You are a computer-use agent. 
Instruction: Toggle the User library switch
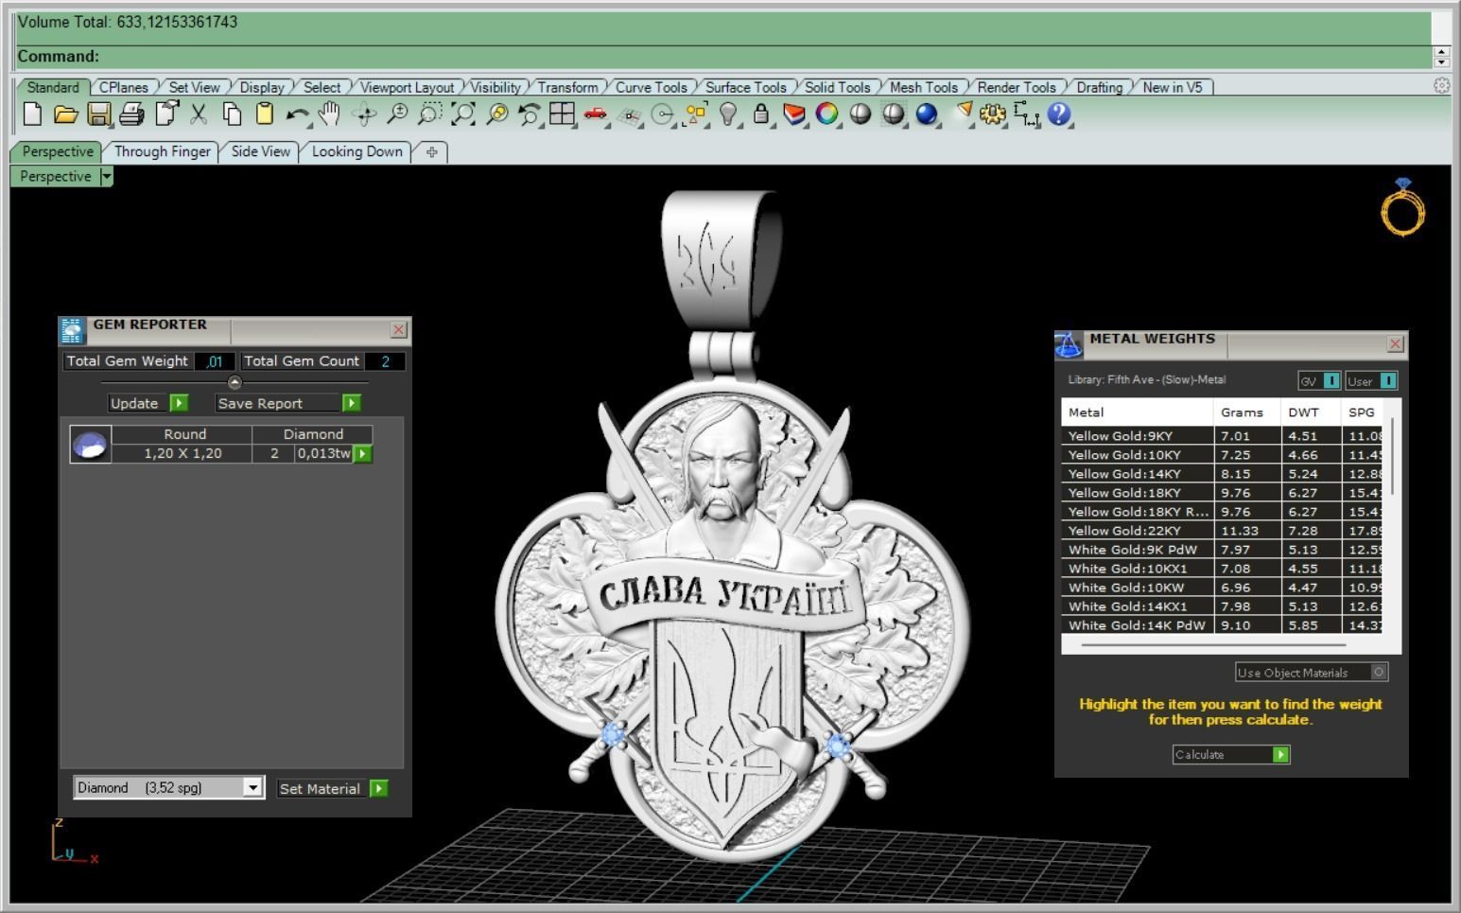click(x=1388, y=381)
